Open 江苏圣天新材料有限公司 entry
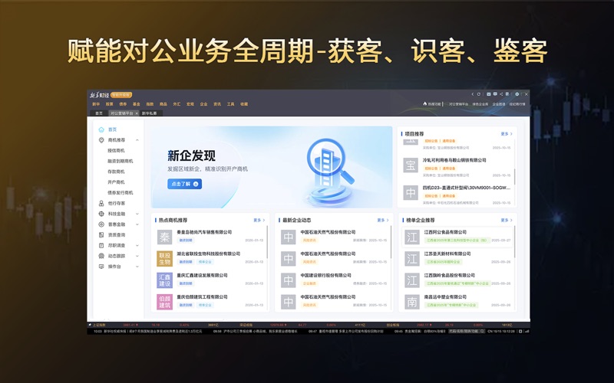This screenshot has height=383, width=614. click(x=457, y=258)
